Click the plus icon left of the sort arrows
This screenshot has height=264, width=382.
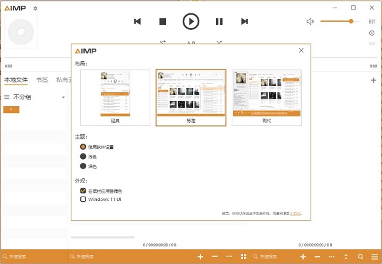(303, 257)
